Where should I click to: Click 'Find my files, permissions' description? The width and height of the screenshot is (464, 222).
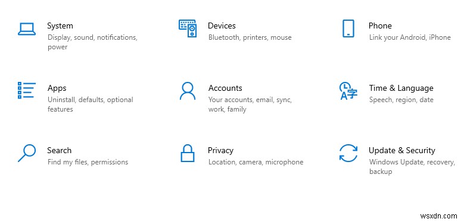tap(88, 162)
